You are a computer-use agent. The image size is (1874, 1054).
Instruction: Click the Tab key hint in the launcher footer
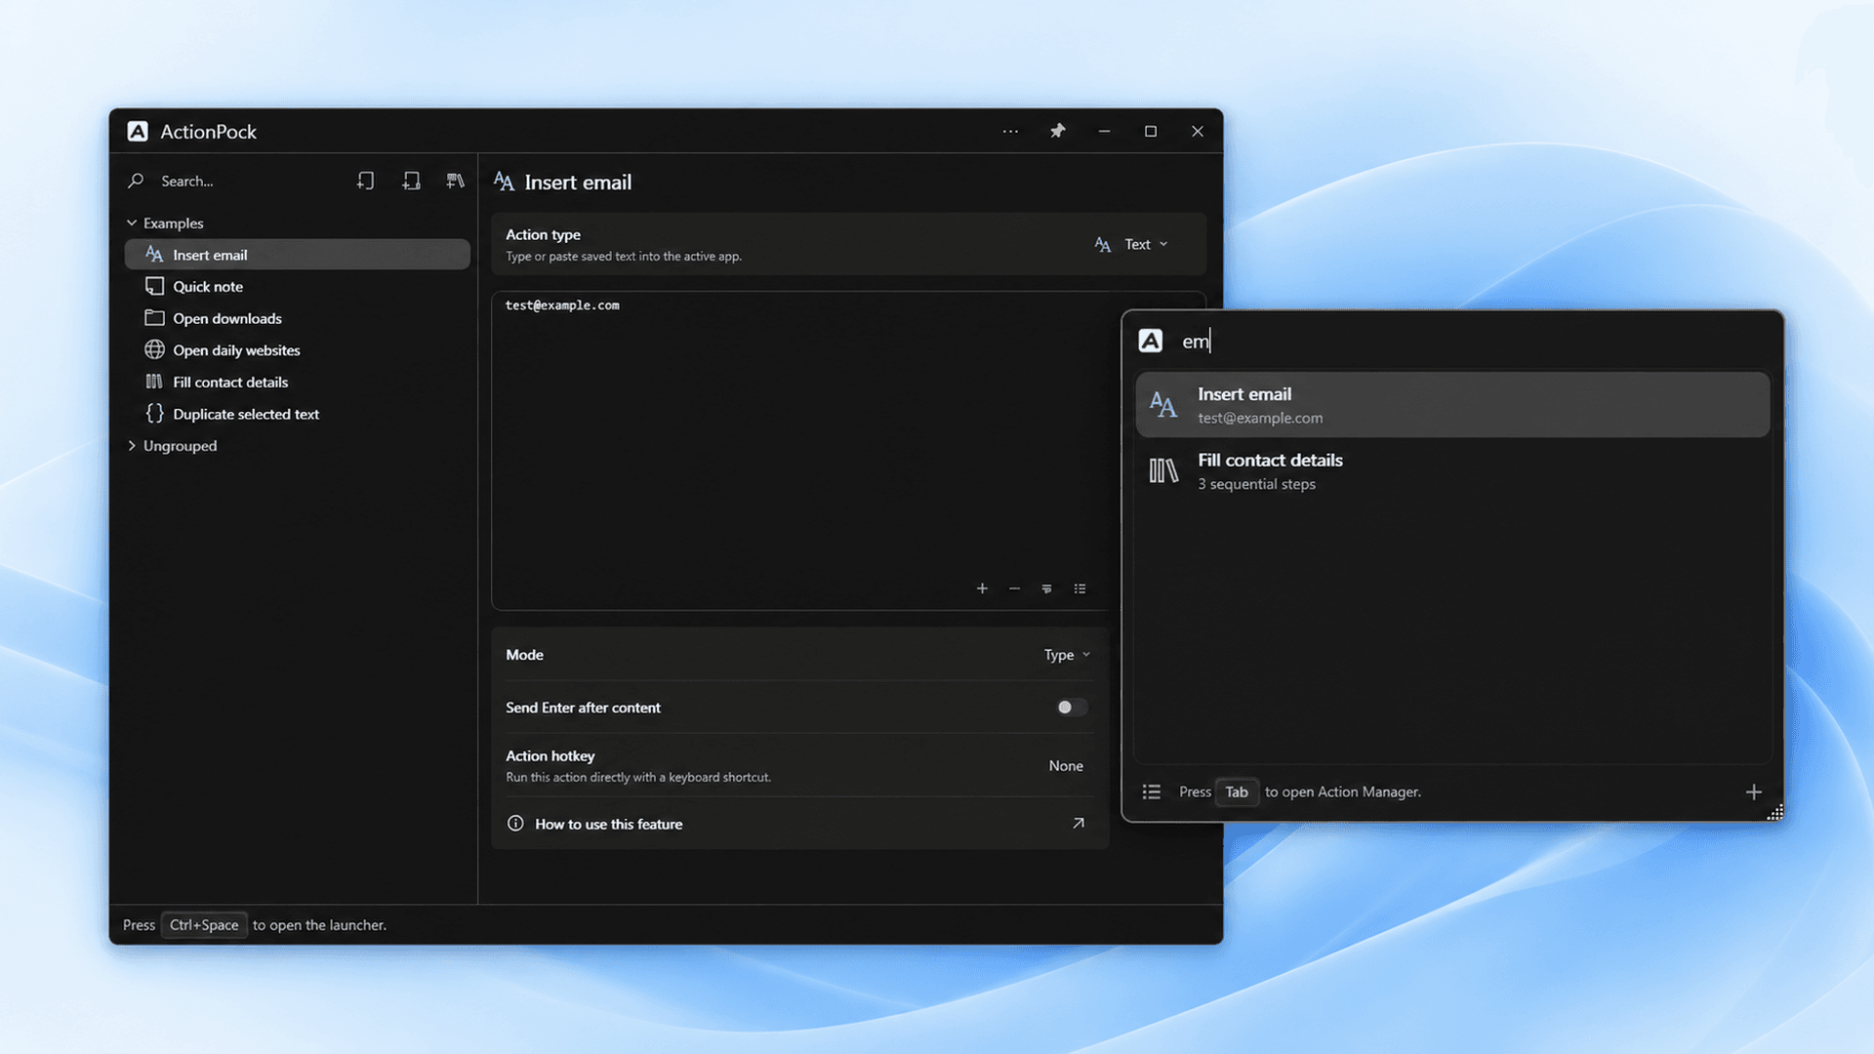(1237, 791)
